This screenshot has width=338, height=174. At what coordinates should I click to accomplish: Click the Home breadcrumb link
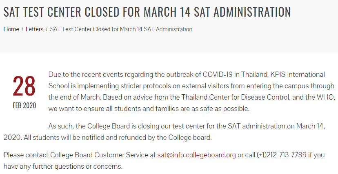[11, 29]
